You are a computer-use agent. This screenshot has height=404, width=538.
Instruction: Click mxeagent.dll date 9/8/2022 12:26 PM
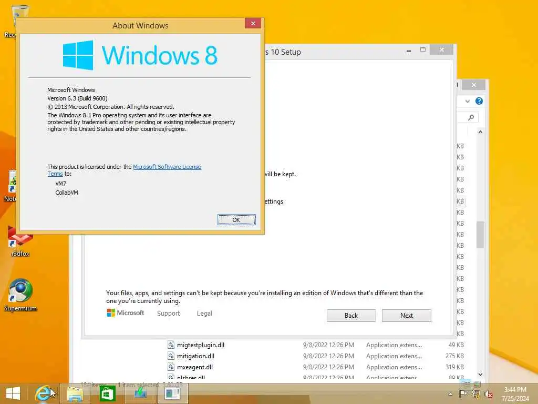[x=328, y=367]
